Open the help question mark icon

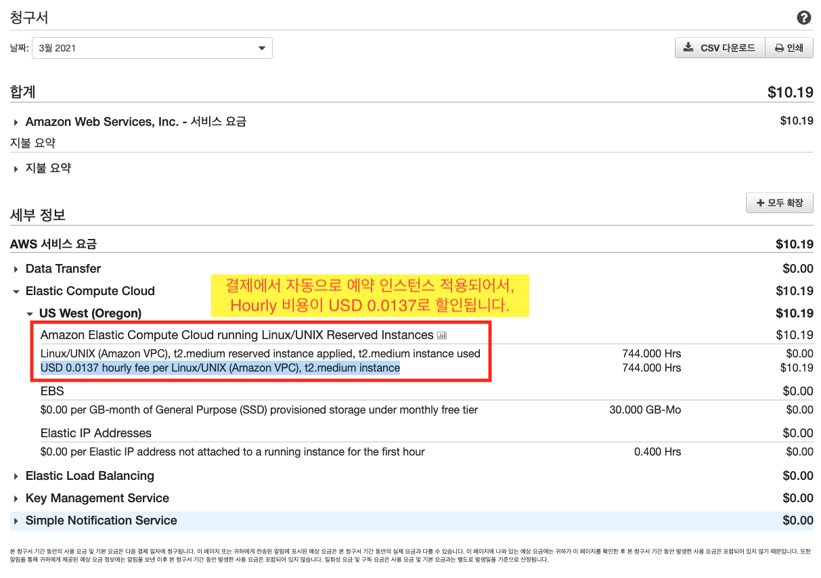tap(804, 18)
